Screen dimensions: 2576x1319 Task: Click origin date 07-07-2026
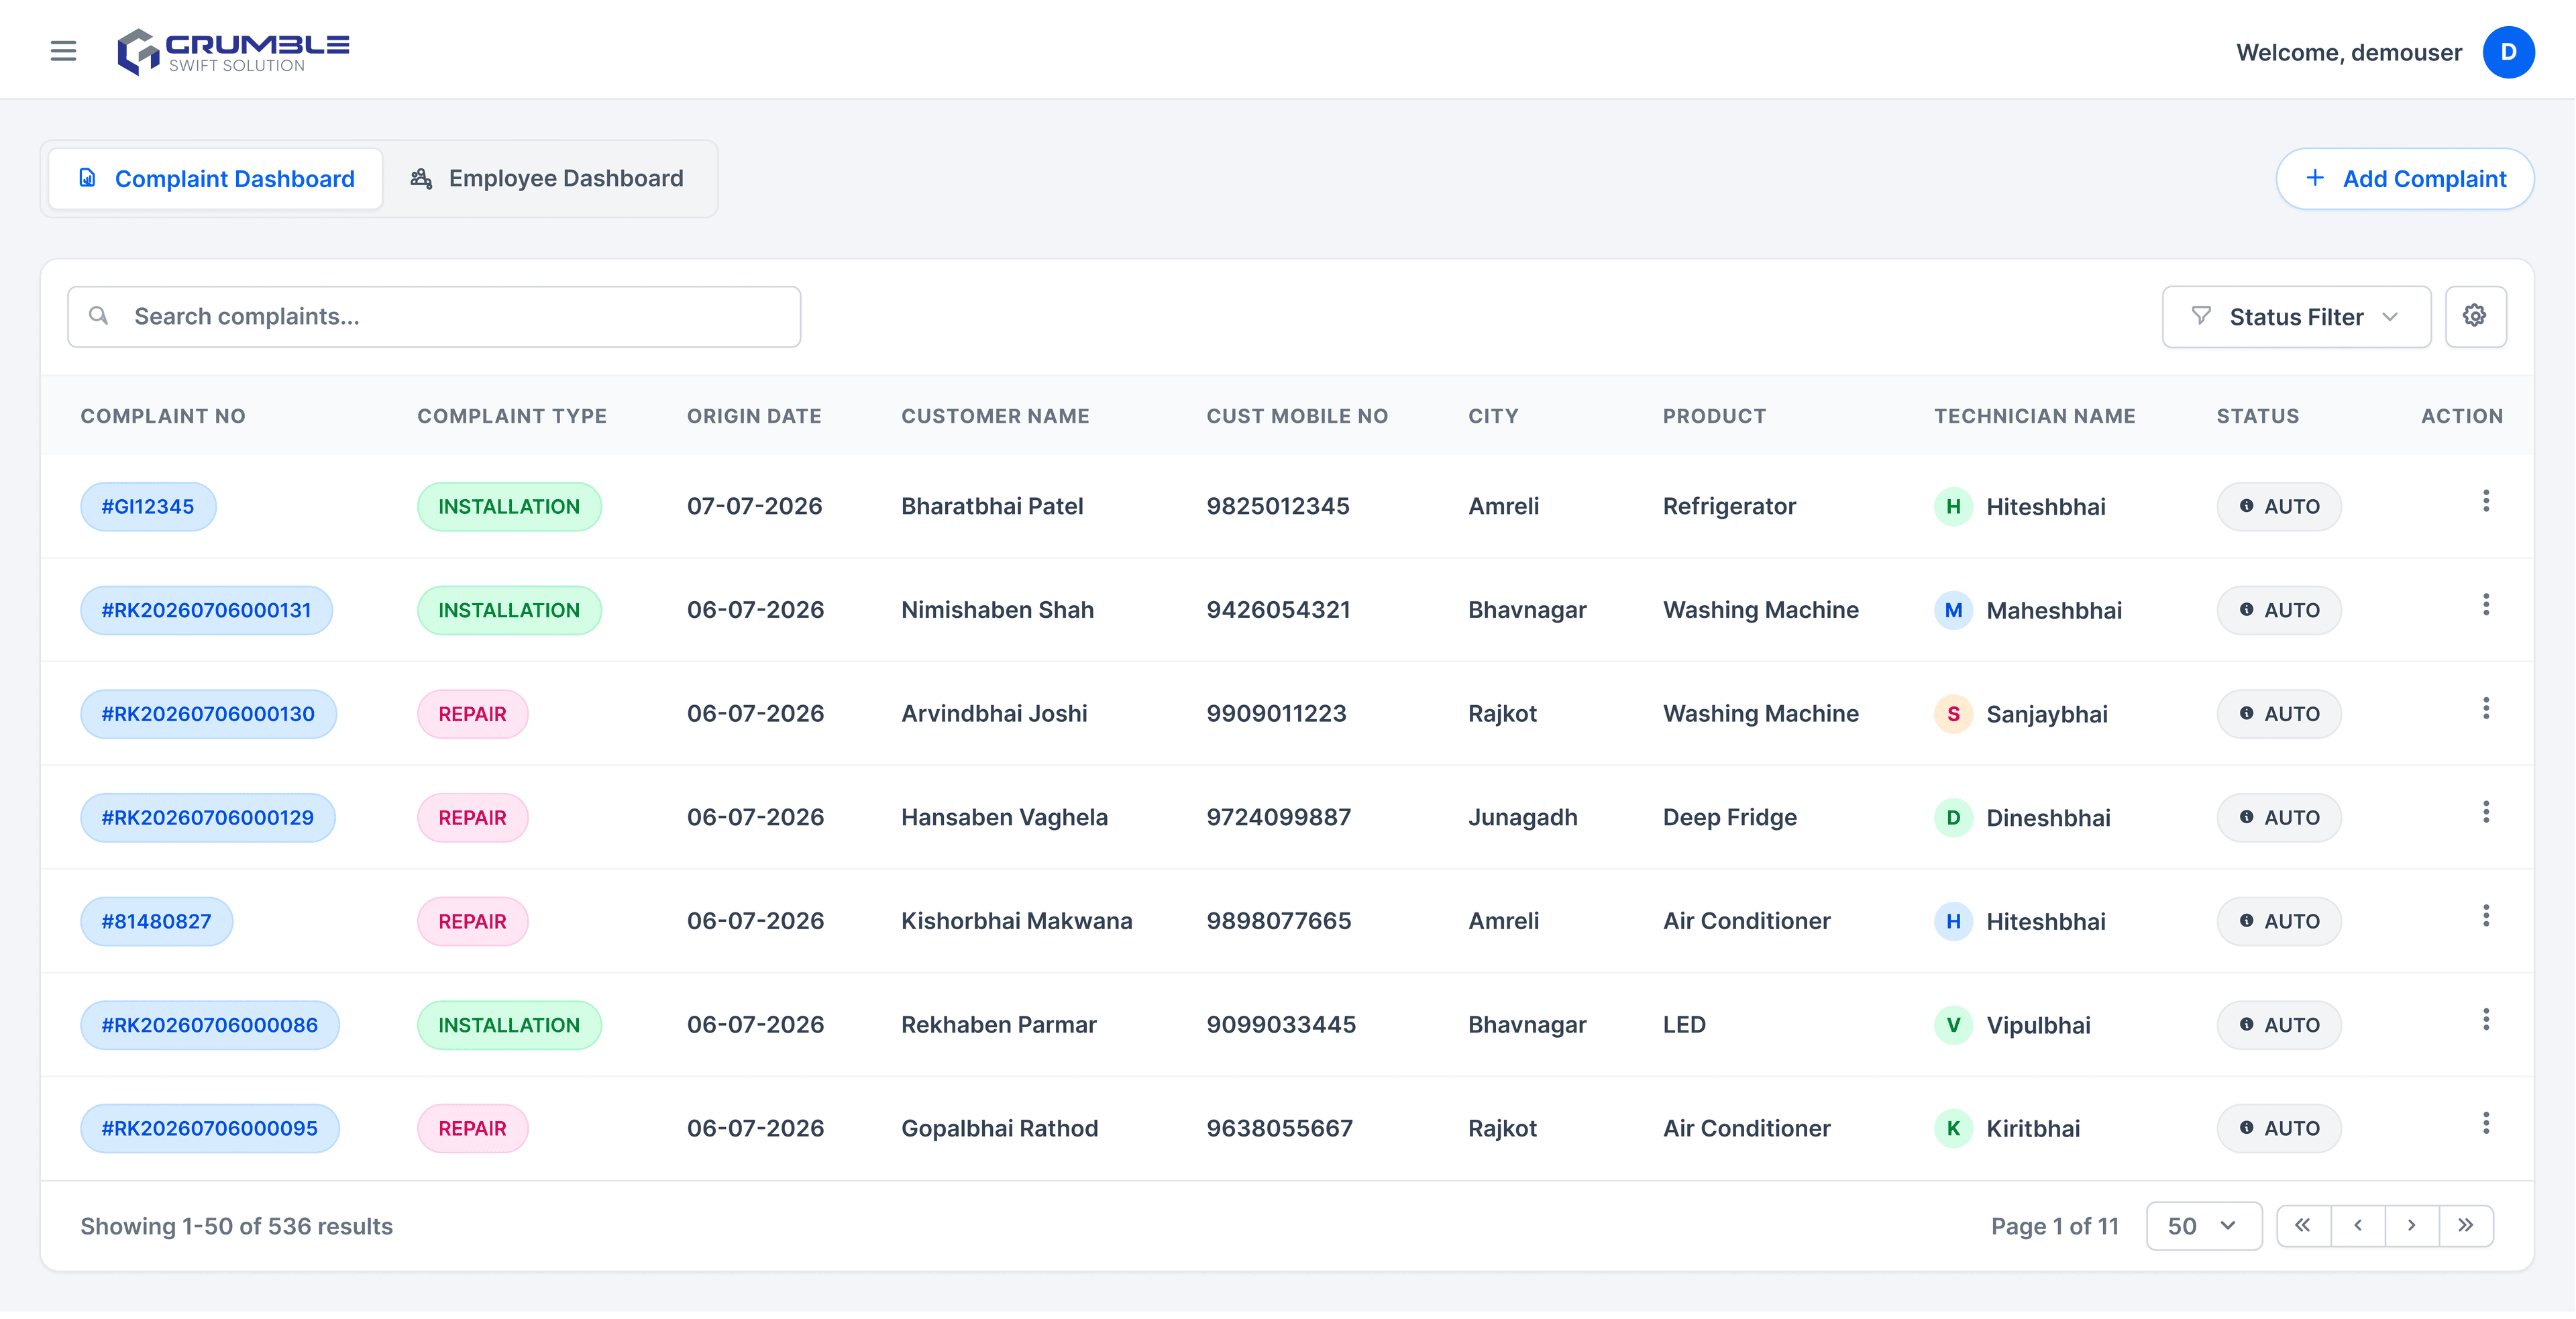pos(754,506)
